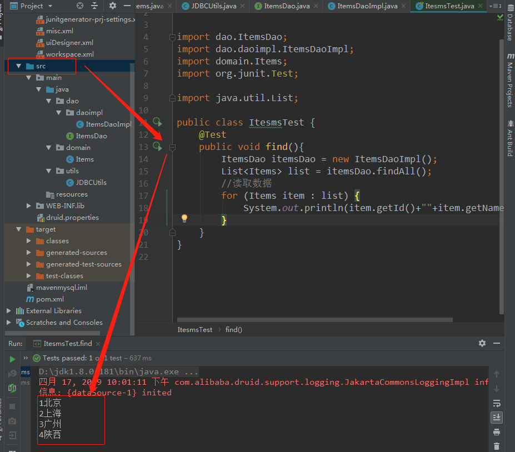The width and height of the screenshot is (515, 452).
Task: Open Project panel settings gear
Action: (x=113, y=6)
